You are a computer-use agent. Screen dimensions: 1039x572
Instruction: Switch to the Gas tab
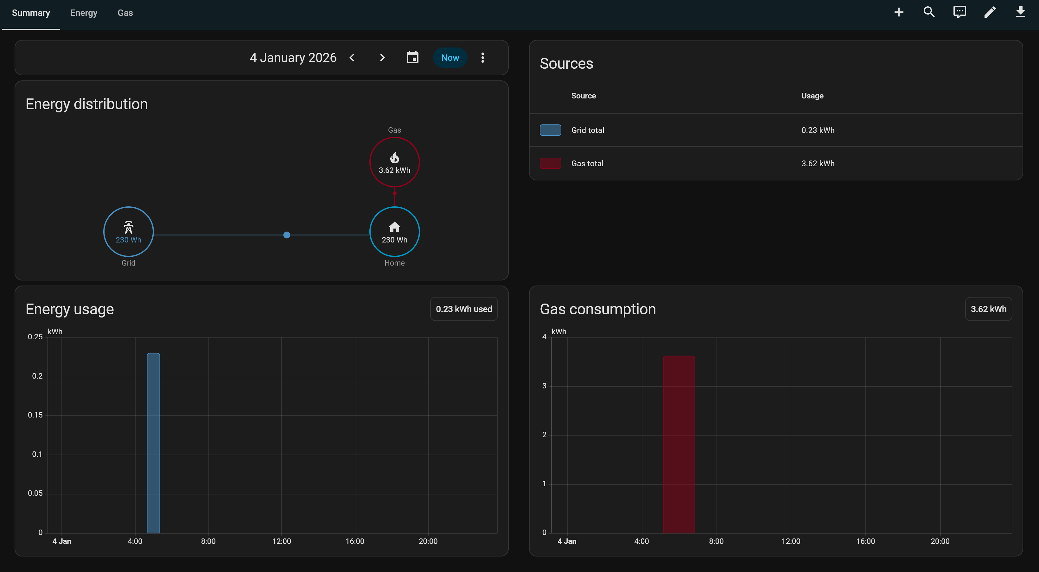point(125,13)
